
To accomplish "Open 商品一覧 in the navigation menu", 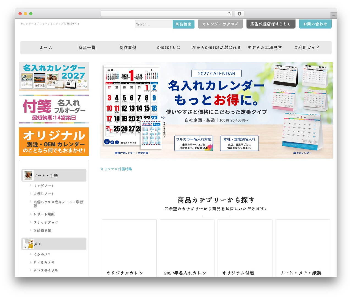I will tap(87, 48).
